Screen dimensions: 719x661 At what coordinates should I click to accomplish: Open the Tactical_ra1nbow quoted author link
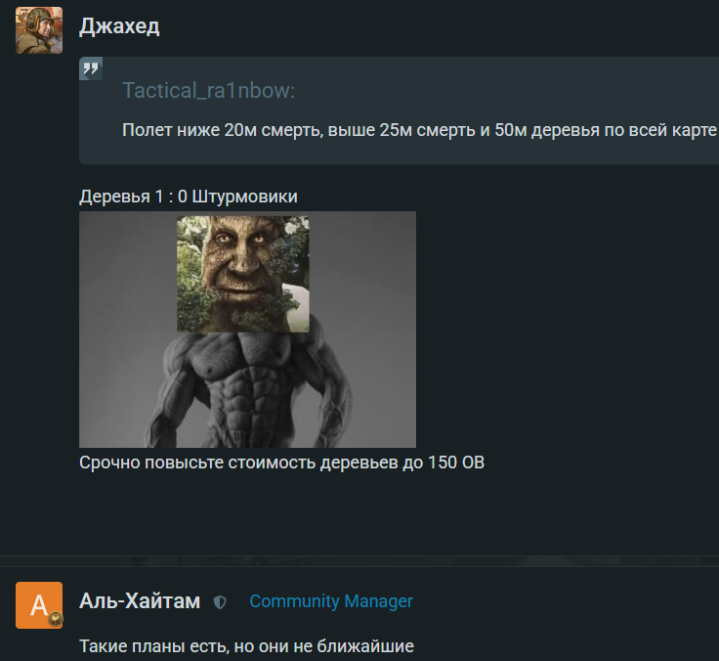[209, 90]
